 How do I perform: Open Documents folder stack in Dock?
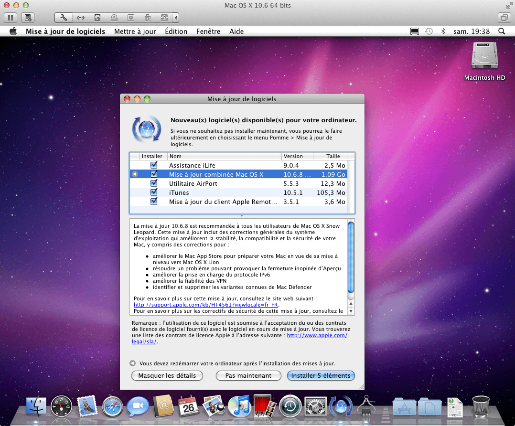430,406
